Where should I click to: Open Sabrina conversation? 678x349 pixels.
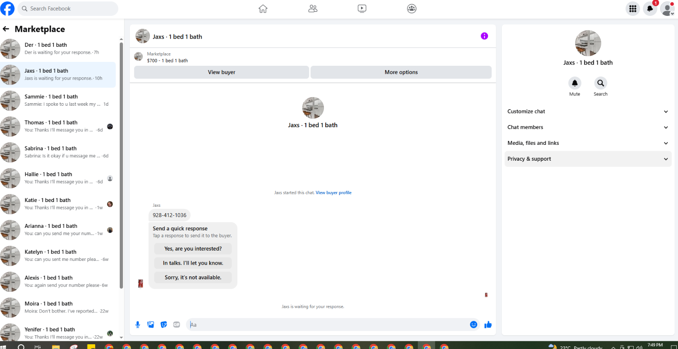pyautogui.click(x=58, y=152)
